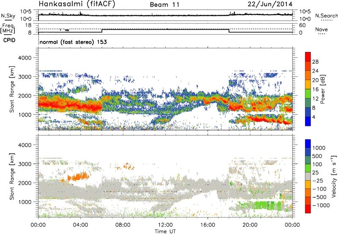This screenshot has height=234, width=338.
Task: Click the '4000' tick of the power panel
Action: [25, 58]
